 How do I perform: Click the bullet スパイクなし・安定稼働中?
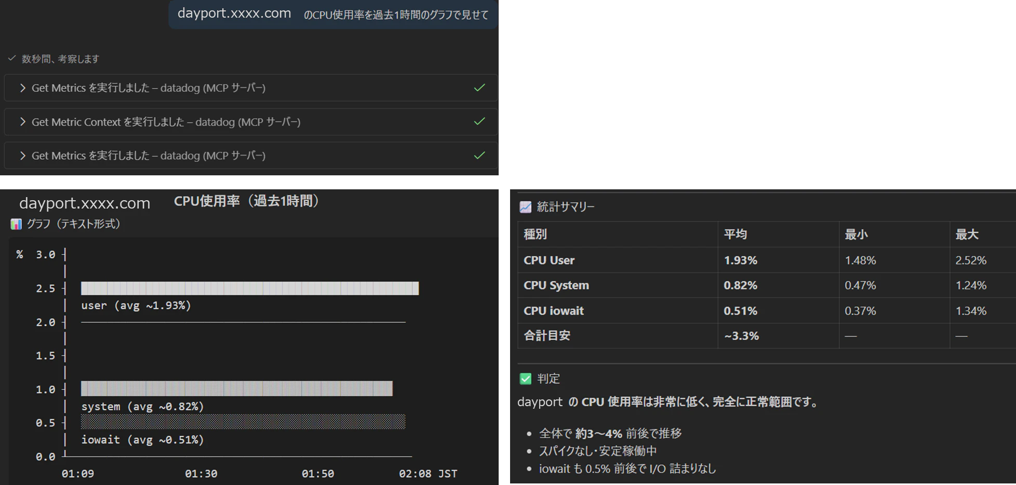coord(598,451)
